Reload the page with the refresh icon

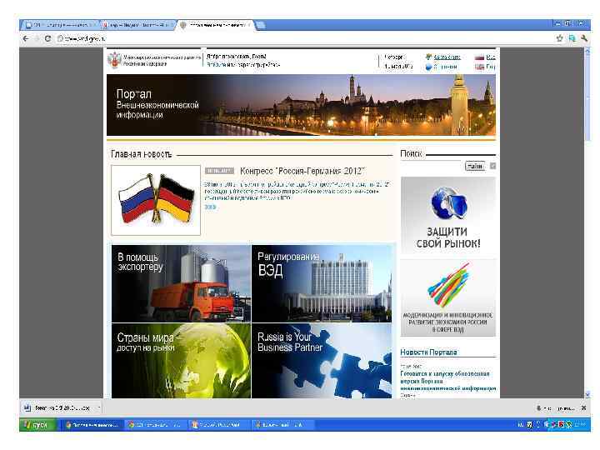47,38
